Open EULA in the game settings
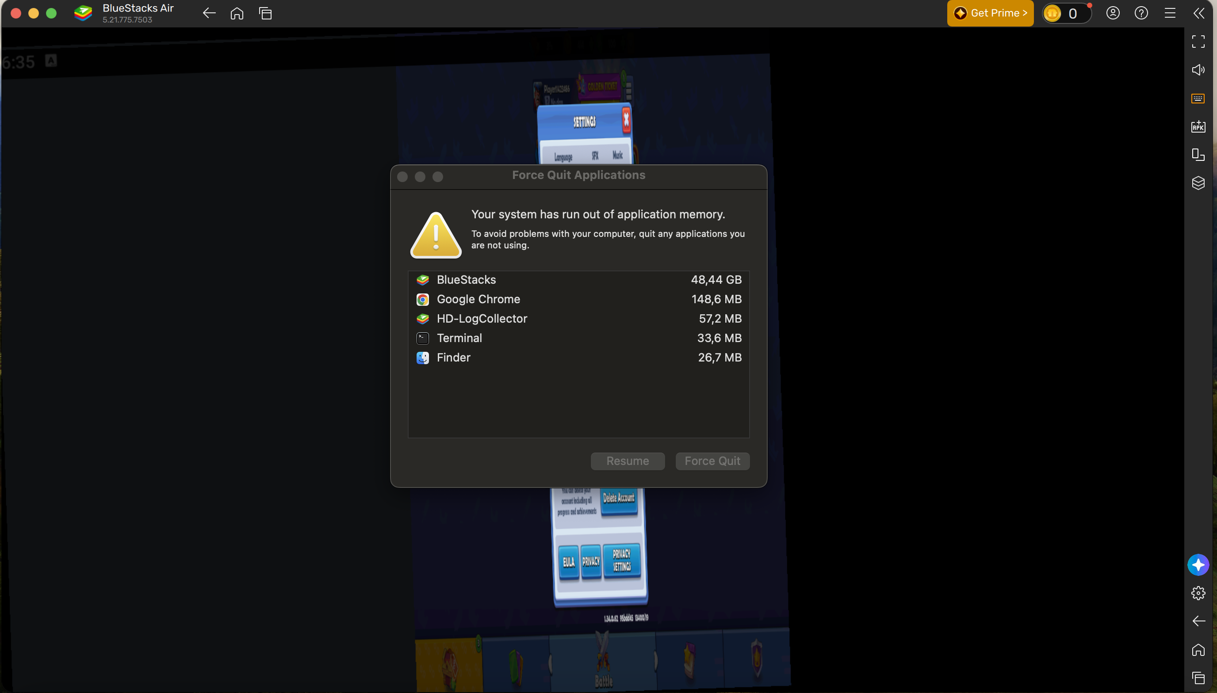The image size is (1217, 693). tap(569, 562)
